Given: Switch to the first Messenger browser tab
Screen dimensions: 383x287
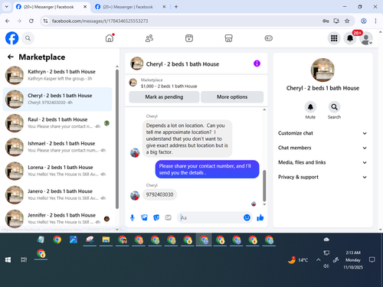Looking at the screenshot, I should coord(48,7).
